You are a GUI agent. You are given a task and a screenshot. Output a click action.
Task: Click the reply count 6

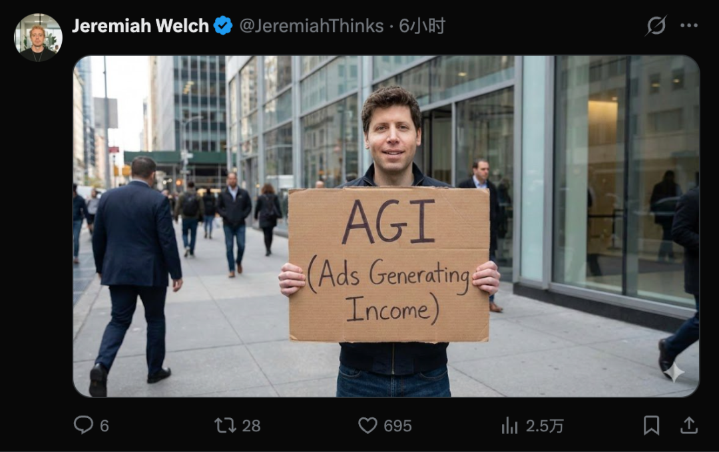[x=105, y=426]
